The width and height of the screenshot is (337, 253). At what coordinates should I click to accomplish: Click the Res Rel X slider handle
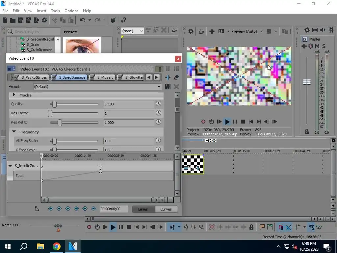[60, 123]
